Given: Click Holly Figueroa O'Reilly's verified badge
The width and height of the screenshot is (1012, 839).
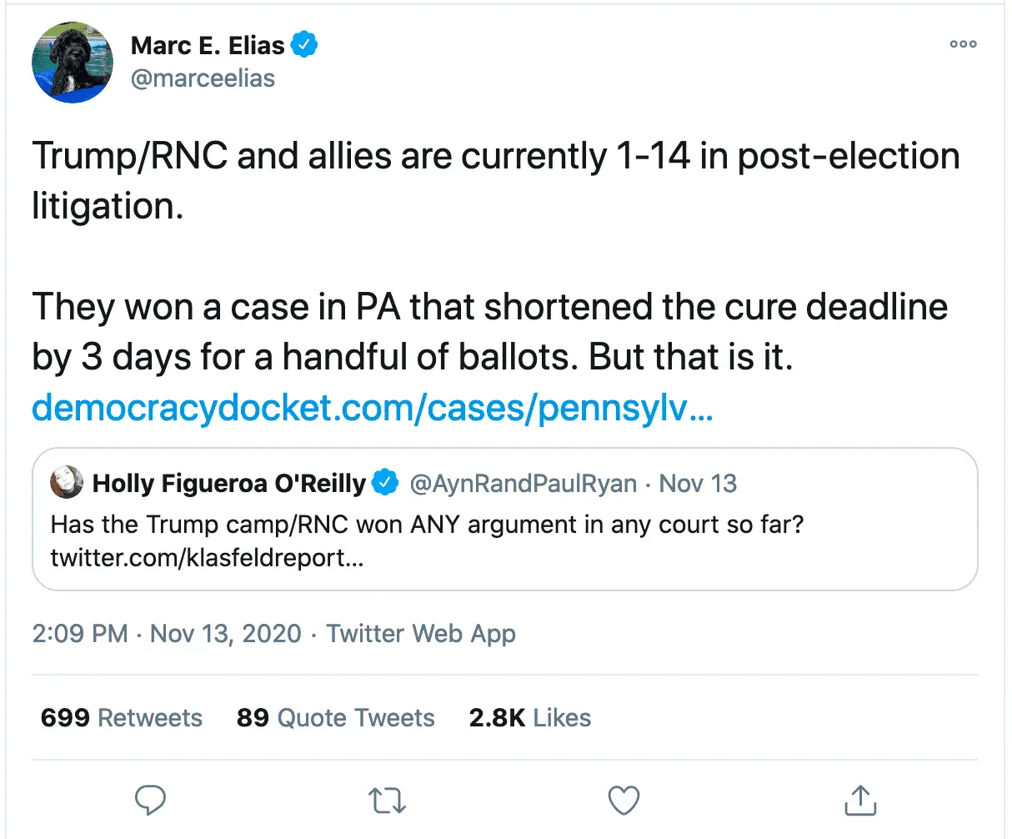Looking at the screenshot, I should pyautogui.click(x=384, y=483).
